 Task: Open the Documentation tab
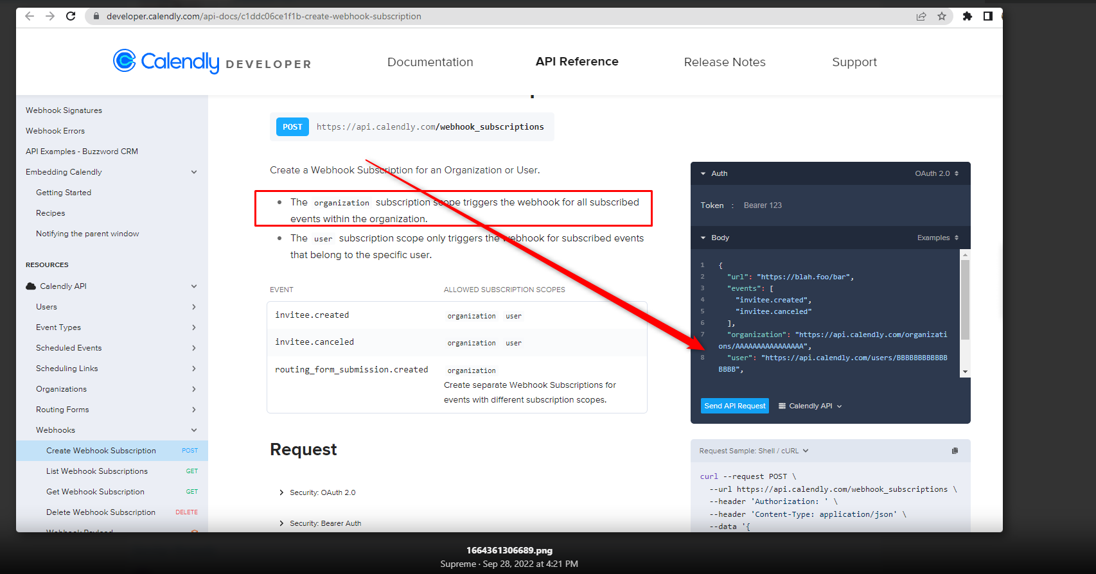430,62
